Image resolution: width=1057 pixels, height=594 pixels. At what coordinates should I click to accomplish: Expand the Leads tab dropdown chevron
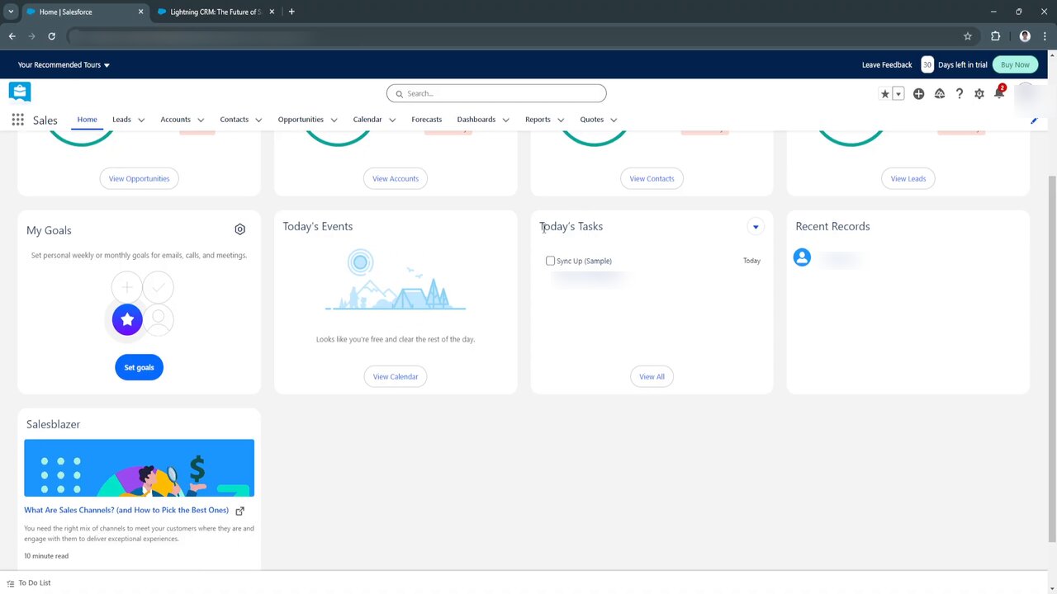(x=141, y=120)
